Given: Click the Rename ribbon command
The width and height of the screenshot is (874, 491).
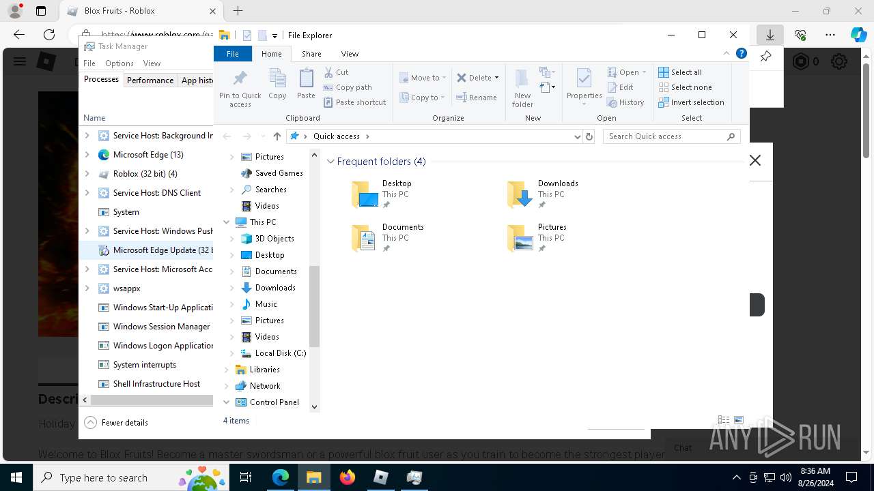Looking at the screenshot, I should point(477,98).
